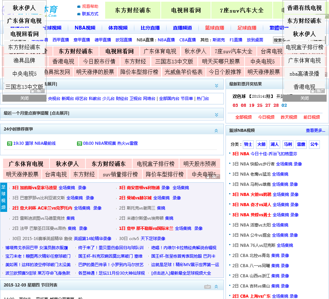
Task: Open the red 篮球直播 tab
Action: (x=215, y=28)
